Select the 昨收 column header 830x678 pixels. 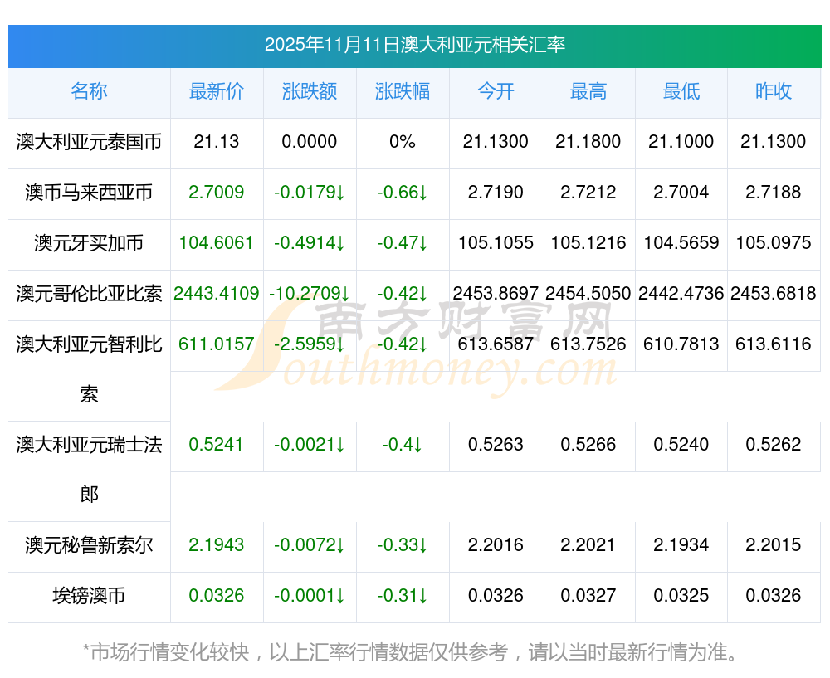tap(774, 91)
